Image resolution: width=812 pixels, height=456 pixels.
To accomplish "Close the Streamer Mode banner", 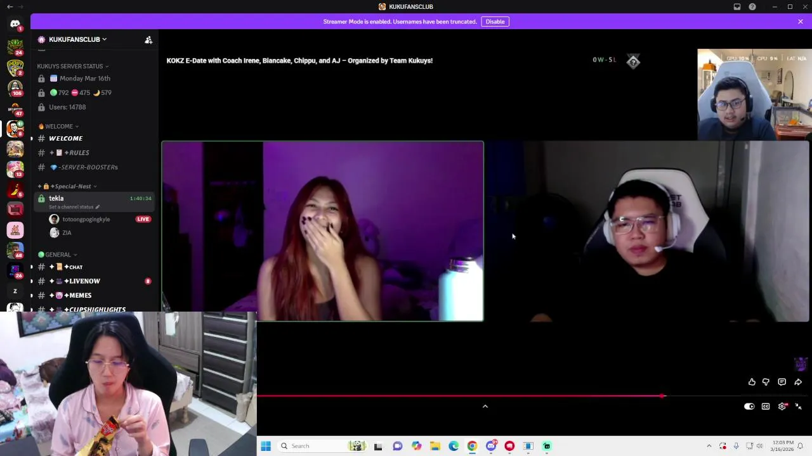I will click(801, 22).
